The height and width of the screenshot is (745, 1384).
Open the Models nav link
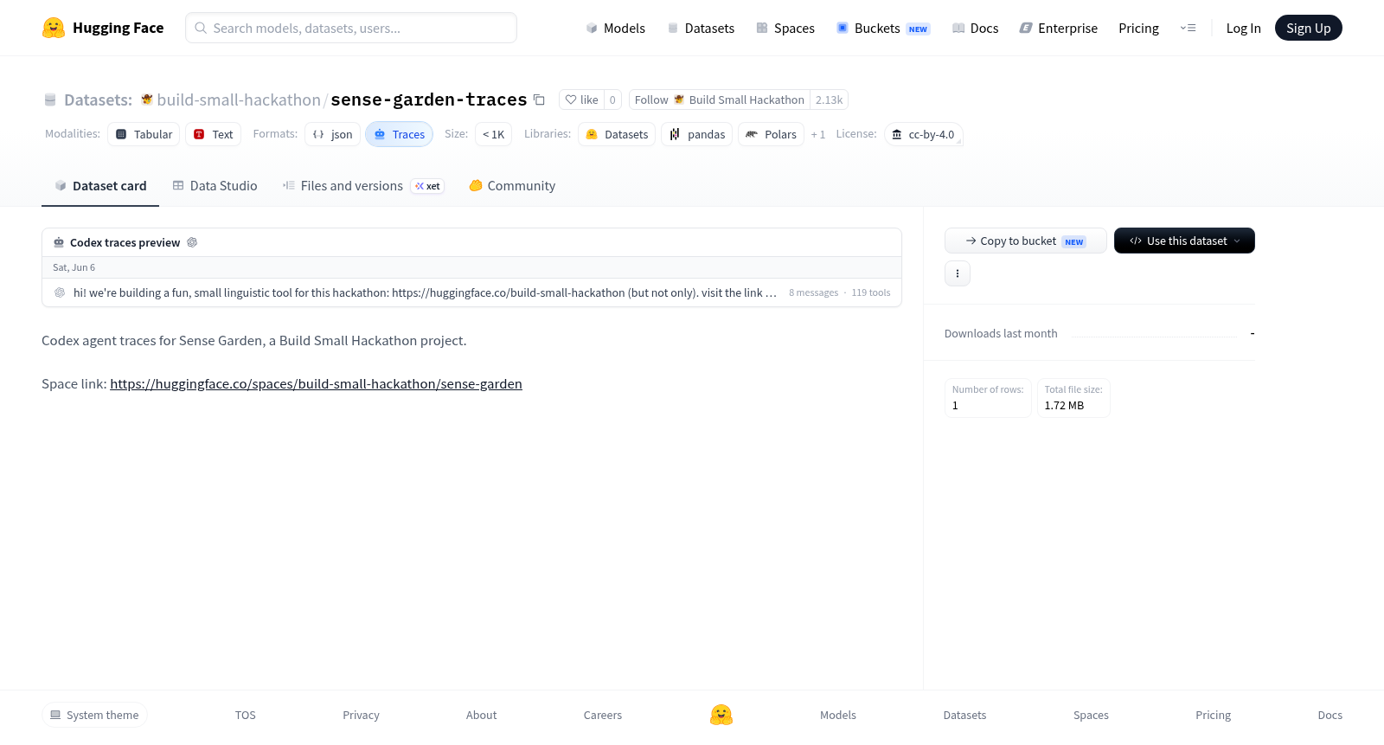(615, 28)
